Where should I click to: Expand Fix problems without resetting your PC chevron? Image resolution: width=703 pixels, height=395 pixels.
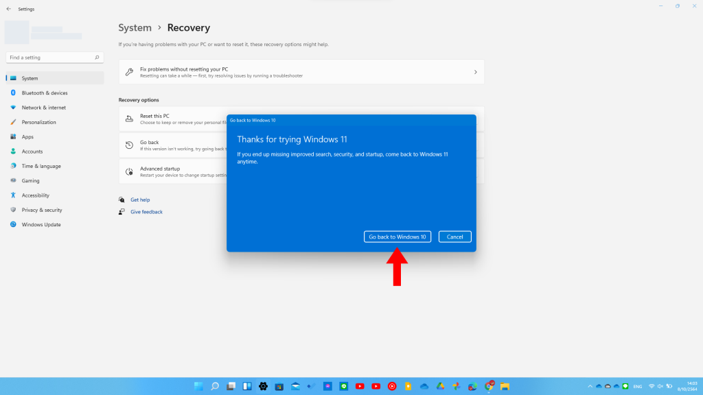[x=475, y=72]
